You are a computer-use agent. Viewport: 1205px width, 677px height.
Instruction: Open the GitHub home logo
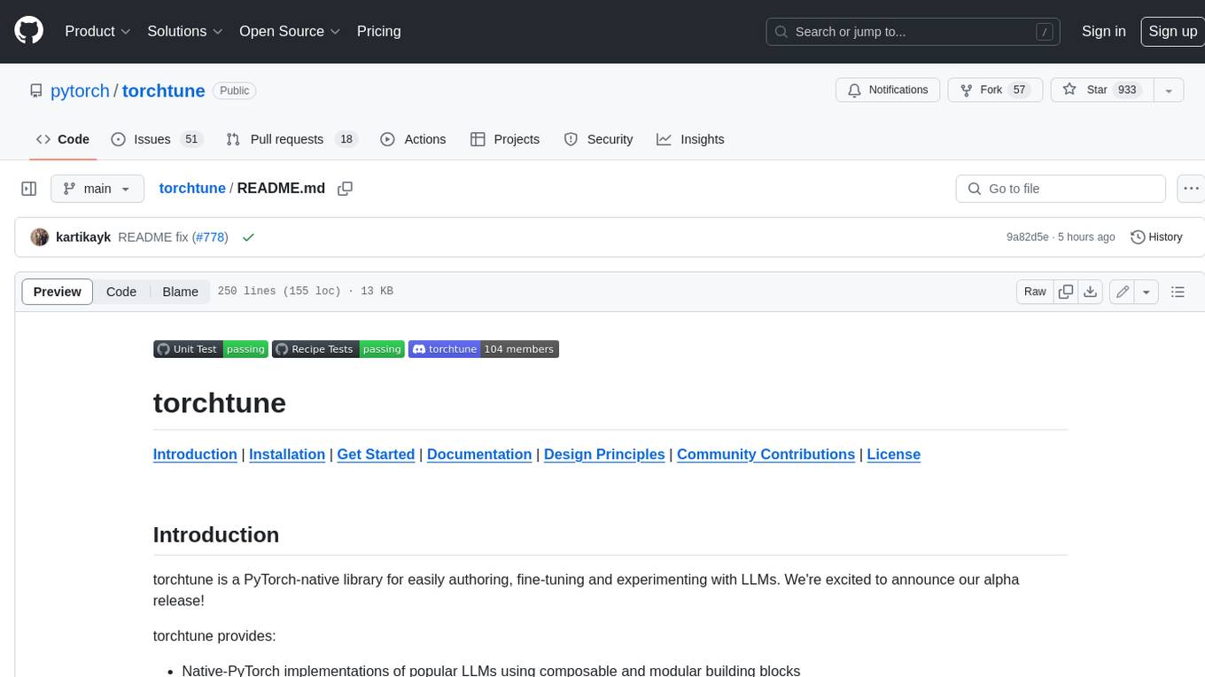pyautogui.click(x=28, y=31)
